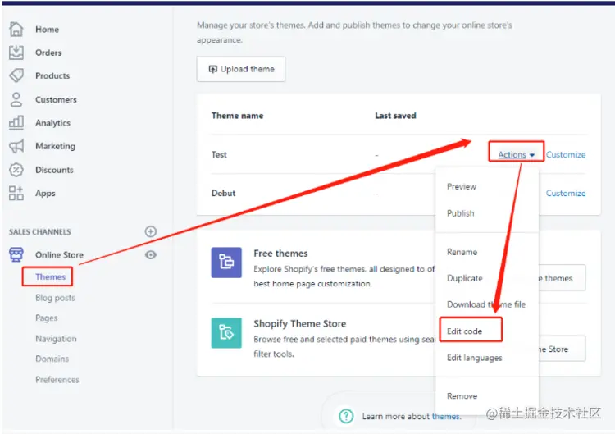Click the Analytics bar chart icon
Viewport: 615px width, 434px height.
click(16, 122)
